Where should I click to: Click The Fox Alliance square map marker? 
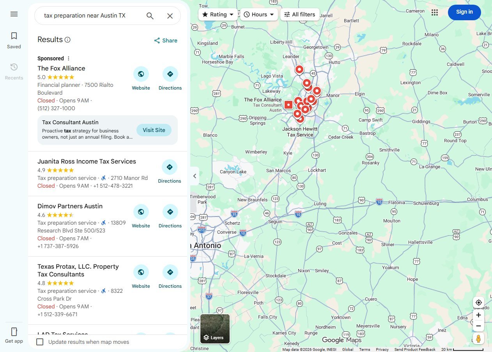288,105
